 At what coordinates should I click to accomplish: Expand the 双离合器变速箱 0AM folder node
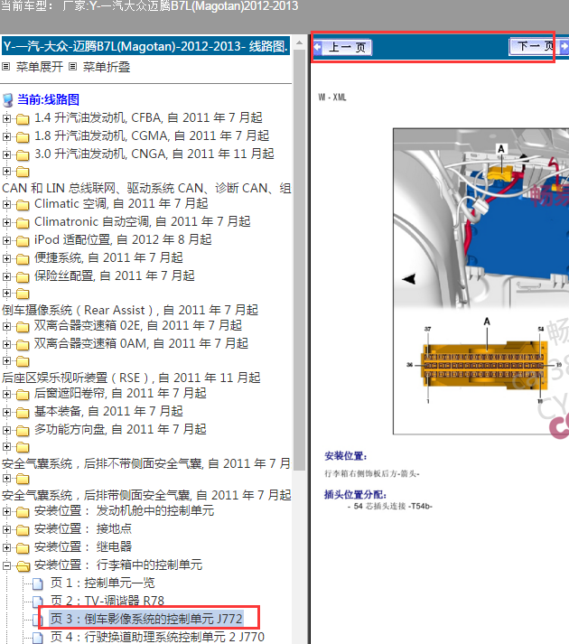pyautogui.click(x=6, y=345)
